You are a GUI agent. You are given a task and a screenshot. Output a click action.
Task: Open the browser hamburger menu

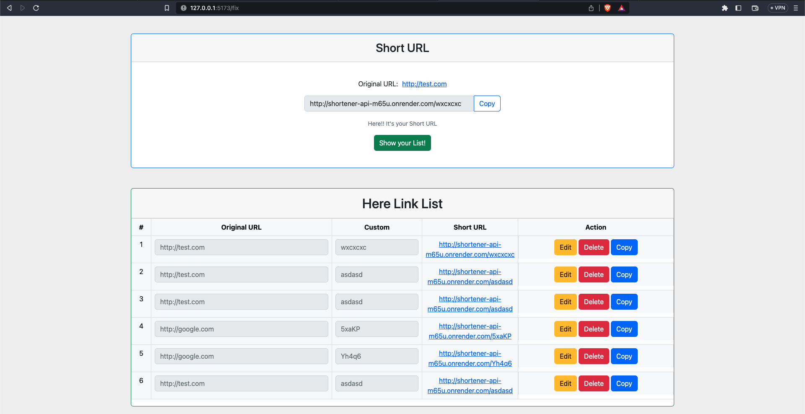[796, 8]
